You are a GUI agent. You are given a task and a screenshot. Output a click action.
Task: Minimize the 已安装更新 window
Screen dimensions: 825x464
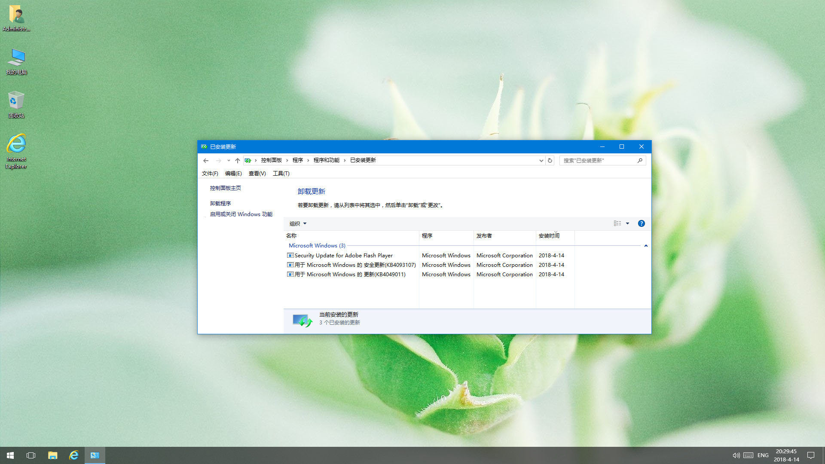point(602,147)
